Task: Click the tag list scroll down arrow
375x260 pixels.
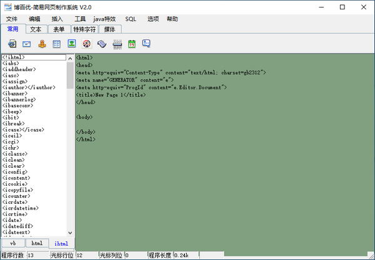Action: 71,234
